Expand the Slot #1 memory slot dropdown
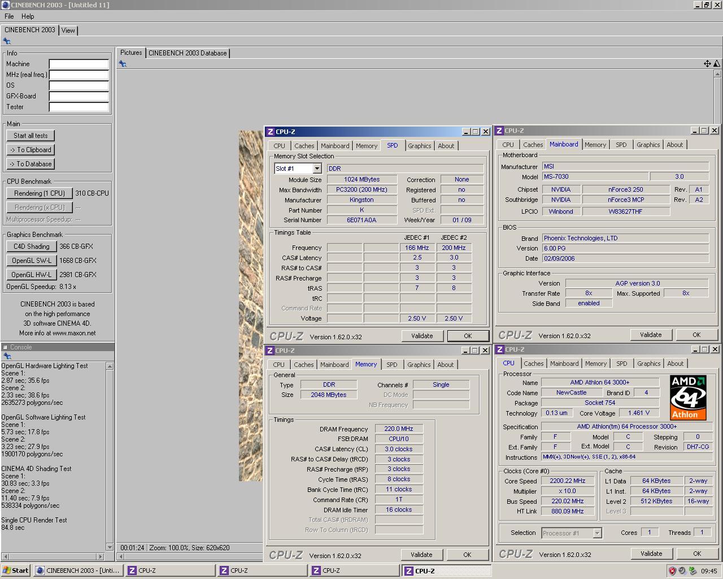 click(x=317, y=168)
